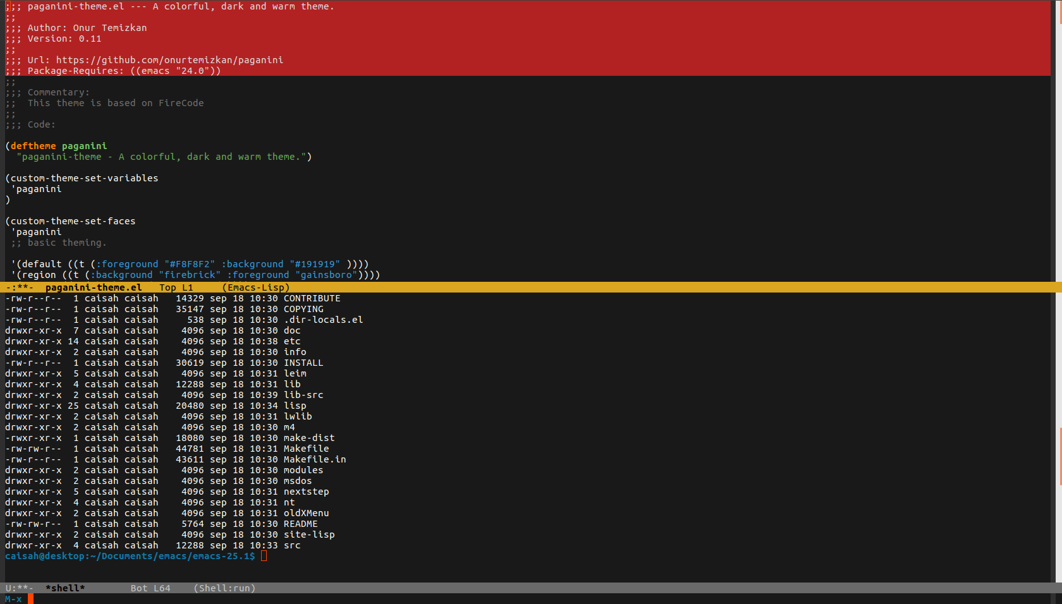Click the m4 directory entry
Viewport: 1062px width, 604px height.
click(290, 427)
